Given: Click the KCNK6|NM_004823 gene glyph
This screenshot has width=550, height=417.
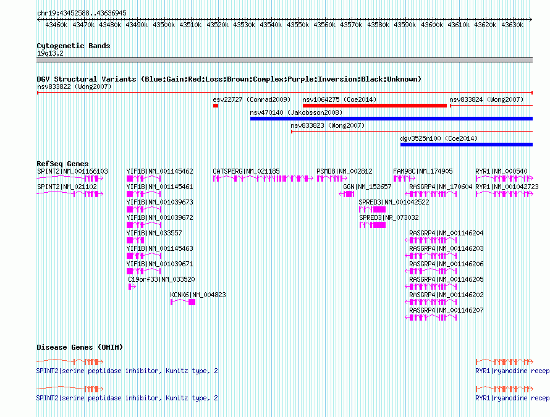Looking at the screenshot, I should (183, 302).
